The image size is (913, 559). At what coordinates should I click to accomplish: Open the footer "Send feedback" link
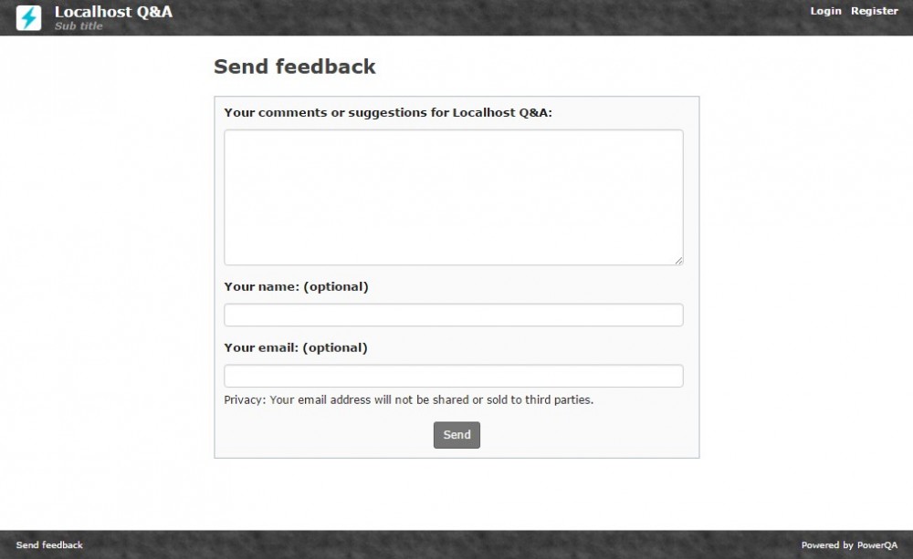[x=49, y=545]
